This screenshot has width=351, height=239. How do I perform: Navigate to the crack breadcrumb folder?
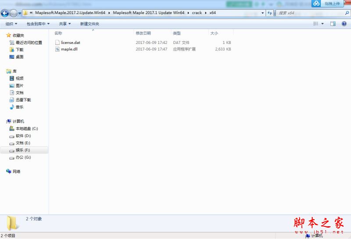(x=197, y=13)
